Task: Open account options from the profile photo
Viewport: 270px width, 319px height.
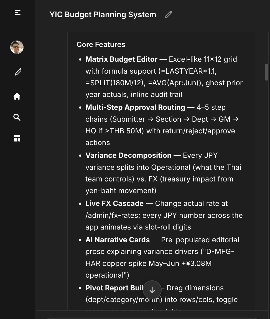Action: 17,47
